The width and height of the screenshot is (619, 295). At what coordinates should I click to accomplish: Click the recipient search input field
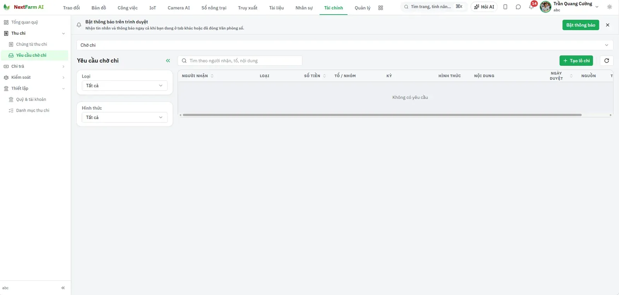tap(240, 61)
